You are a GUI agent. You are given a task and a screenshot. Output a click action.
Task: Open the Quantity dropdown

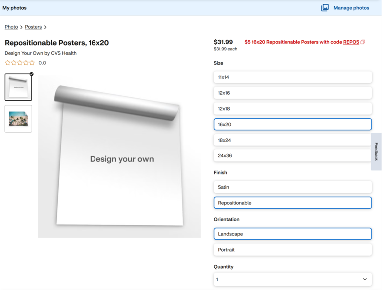[x=292, y=279]
